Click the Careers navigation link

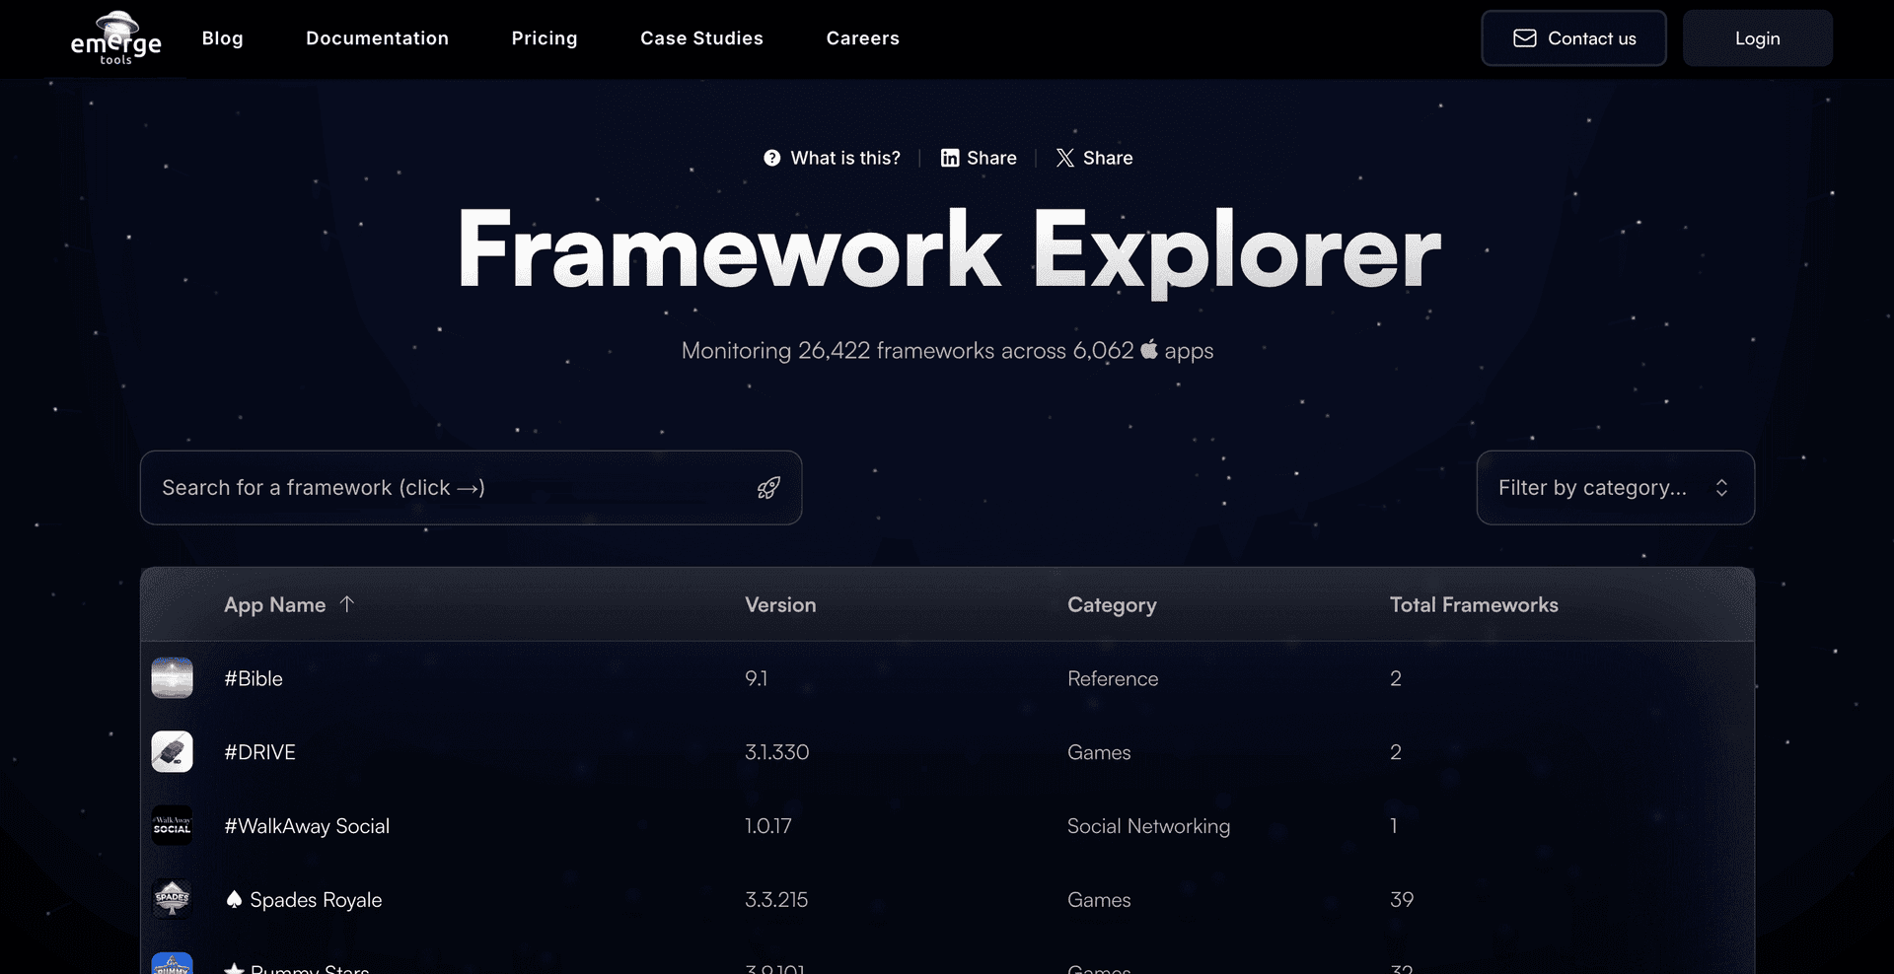[862, 38]
